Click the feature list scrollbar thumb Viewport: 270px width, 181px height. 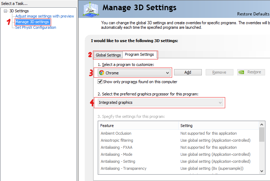click(262, 135)
